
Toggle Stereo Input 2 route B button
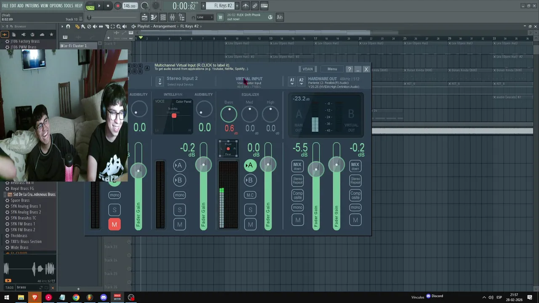point(179,180)
